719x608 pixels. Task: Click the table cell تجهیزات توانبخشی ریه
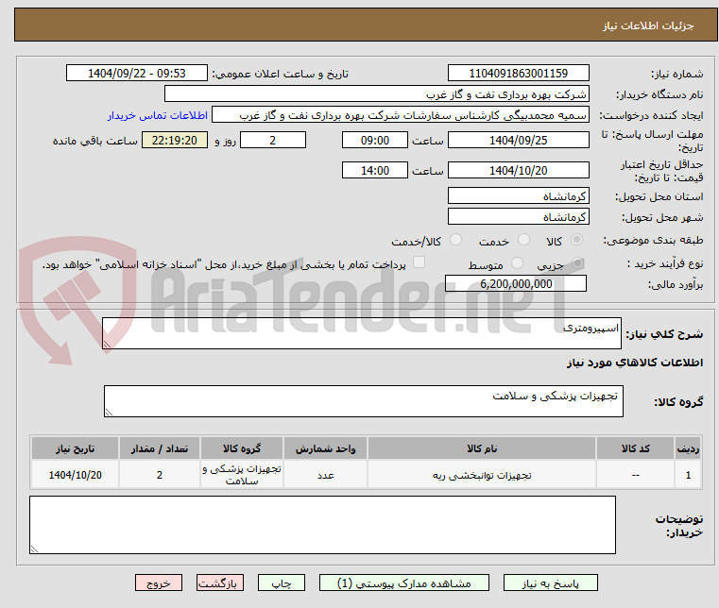(482, 475)
